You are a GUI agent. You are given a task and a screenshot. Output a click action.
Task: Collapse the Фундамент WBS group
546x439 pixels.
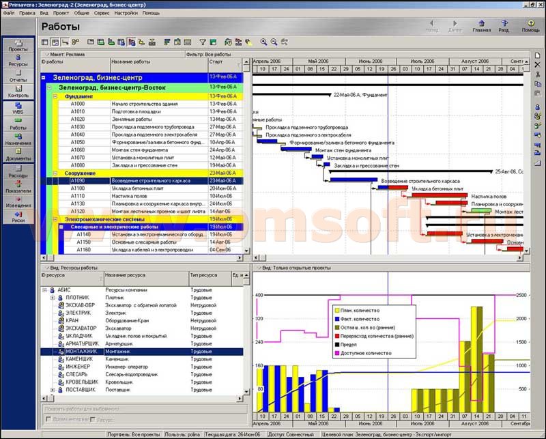(55, 96)
